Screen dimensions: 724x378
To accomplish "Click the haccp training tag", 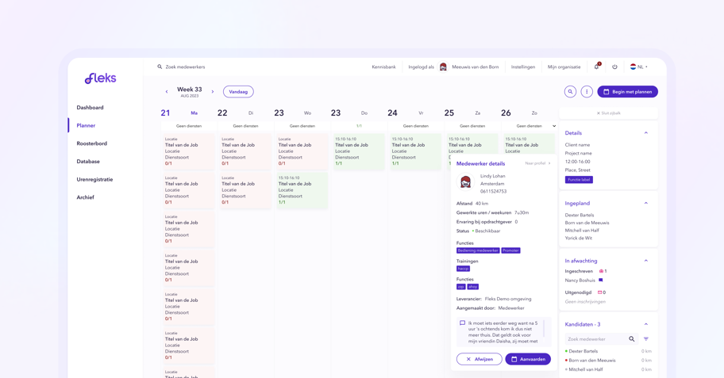I will click(463, 269).
